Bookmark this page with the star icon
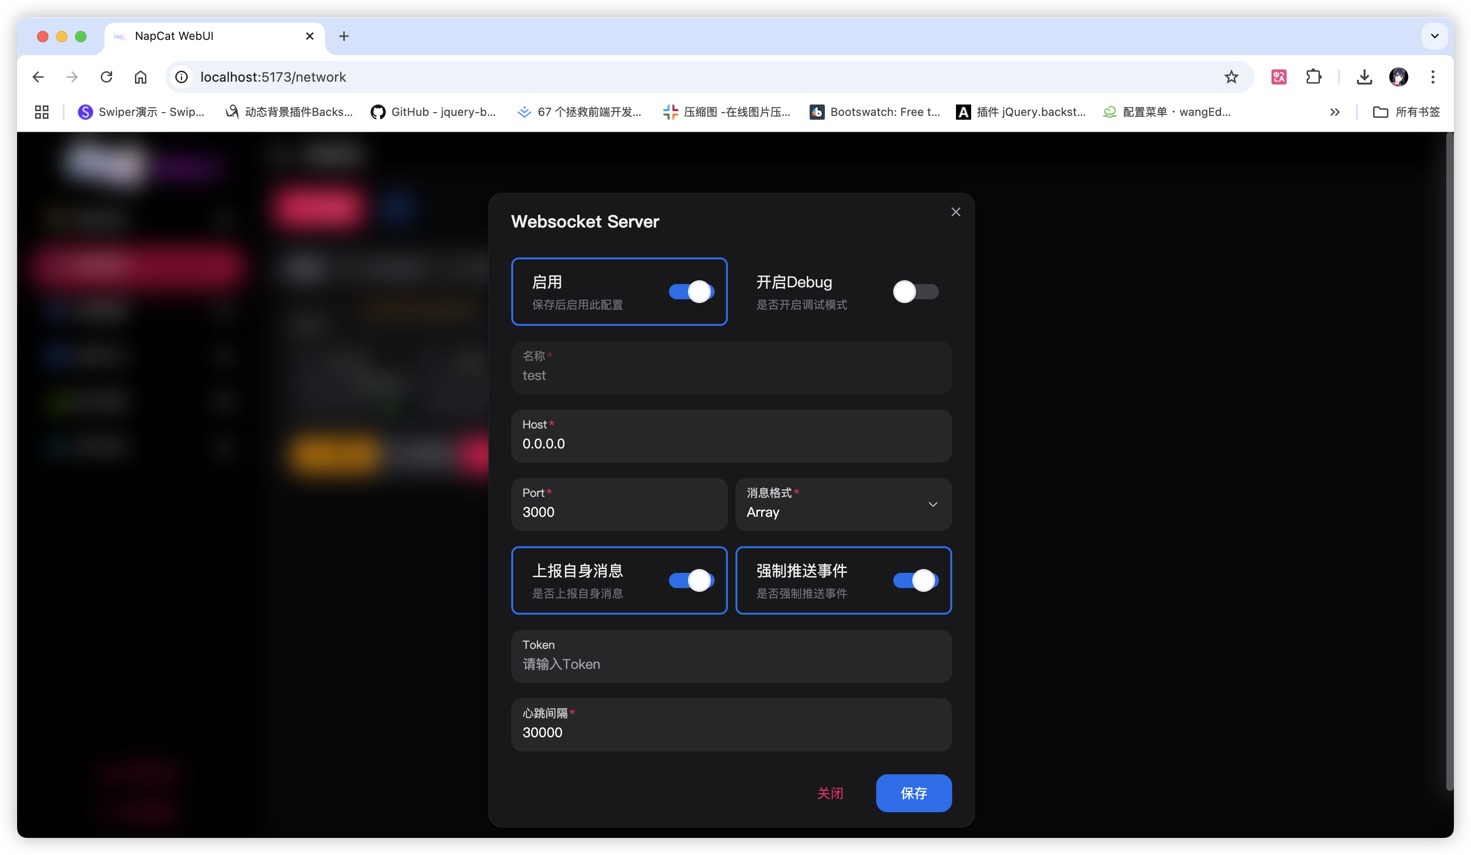This screenshot has width=1471, height=855. click(x=1231, y=77)
